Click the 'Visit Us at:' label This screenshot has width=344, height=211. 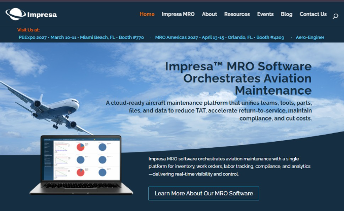(x=28, y=30)
